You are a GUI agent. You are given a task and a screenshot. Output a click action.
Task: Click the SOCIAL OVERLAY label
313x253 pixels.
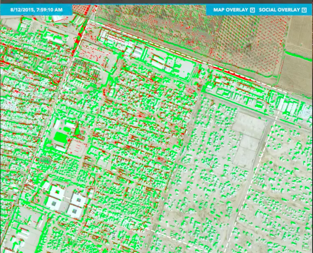coord(279,10)
